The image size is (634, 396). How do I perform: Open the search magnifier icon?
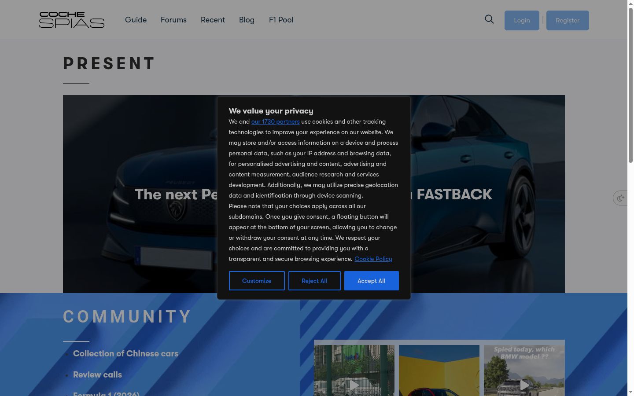[x=489, y=19]
